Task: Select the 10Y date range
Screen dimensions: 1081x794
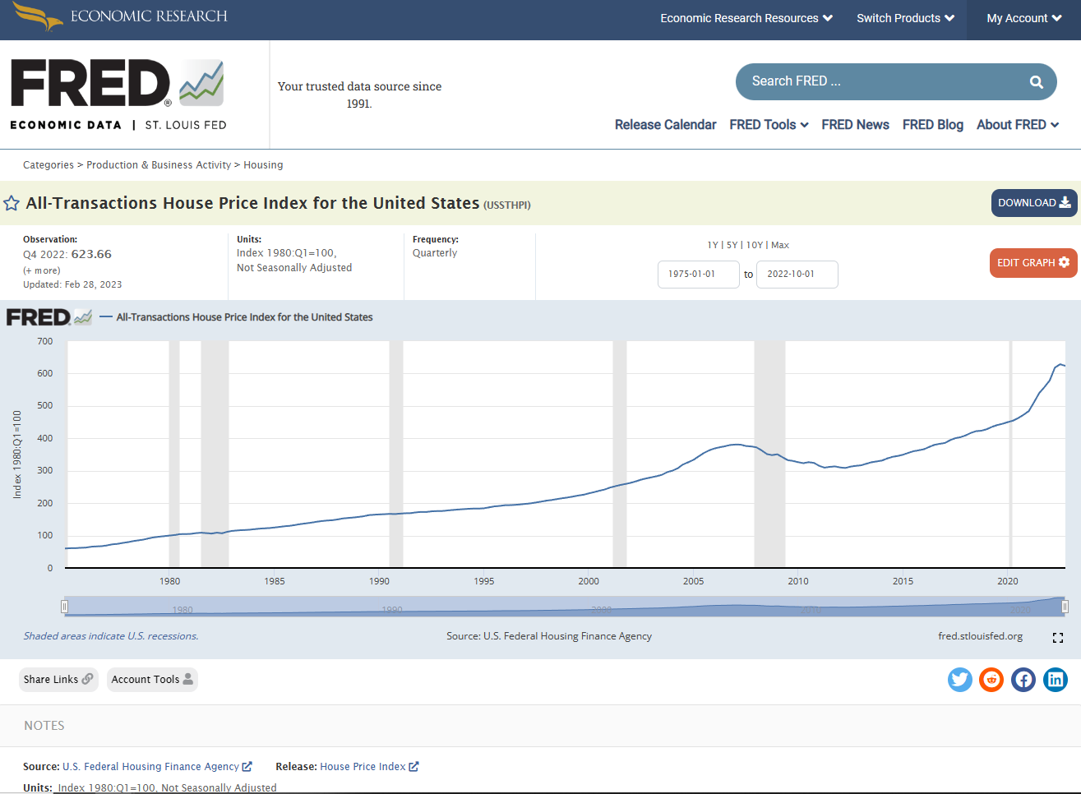Action: pos(754,245)
